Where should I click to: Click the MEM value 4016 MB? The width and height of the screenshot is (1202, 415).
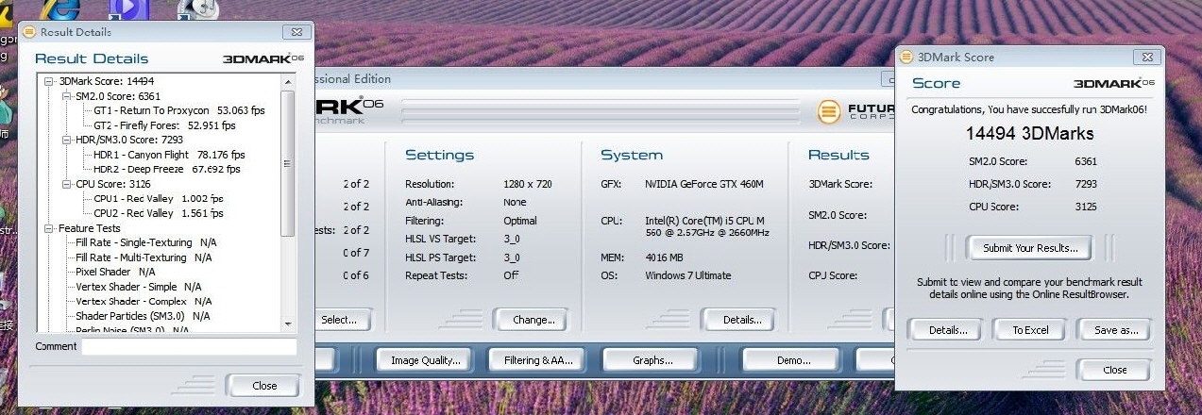click(664, 257)
